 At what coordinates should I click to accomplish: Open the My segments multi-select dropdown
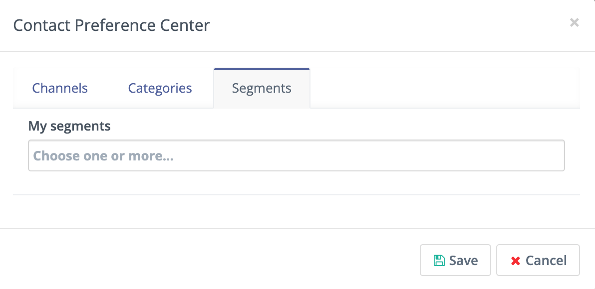click(296, 155)
